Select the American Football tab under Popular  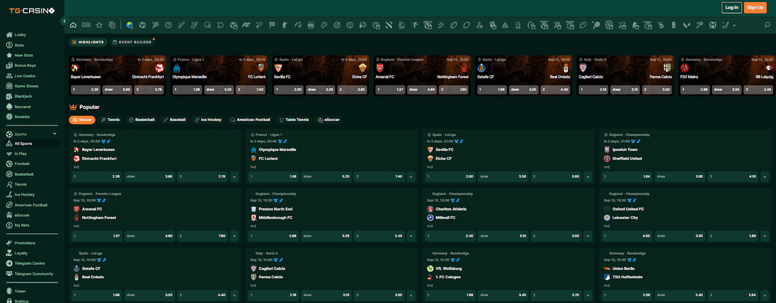pos(251,120)
